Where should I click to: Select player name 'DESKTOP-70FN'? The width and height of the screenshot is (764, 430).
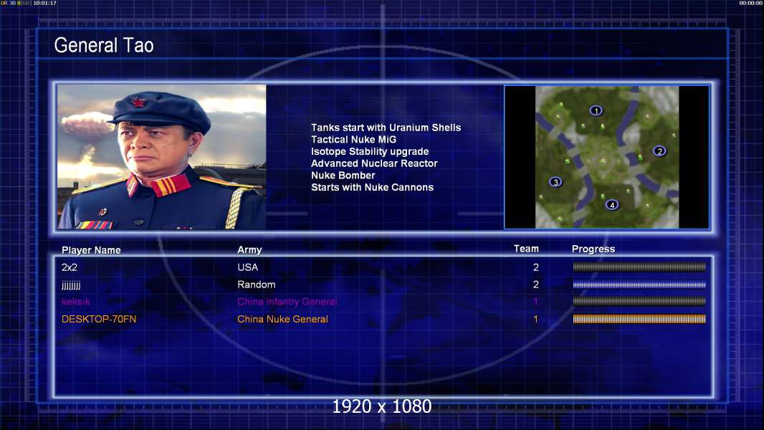pos(99,319)
